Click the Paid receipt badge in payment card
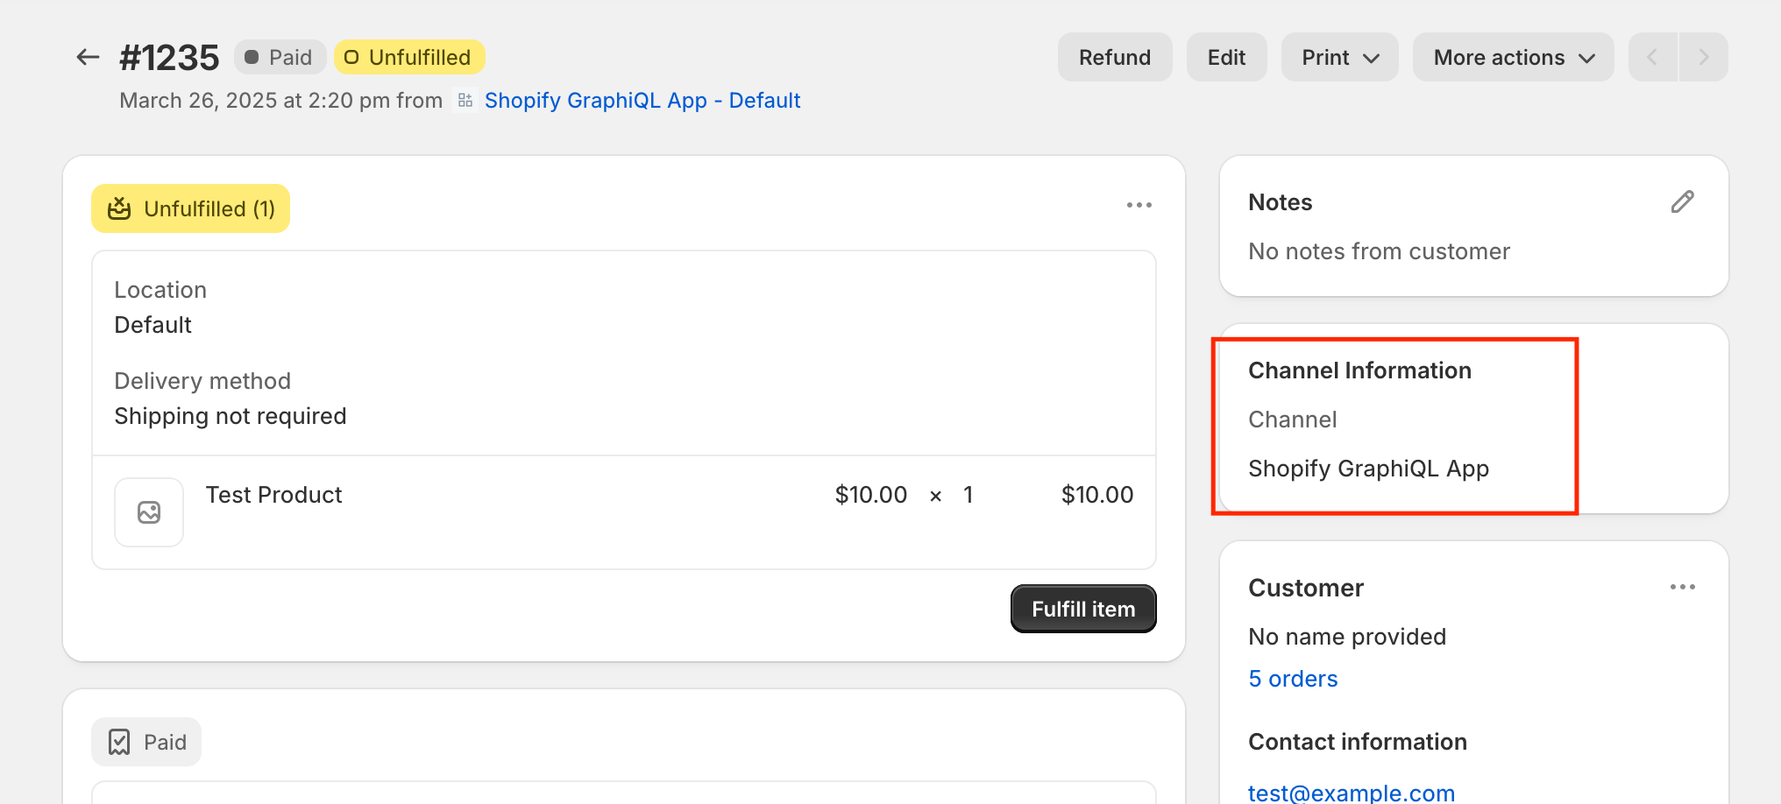Viewport: 1781px width, 804px height. (x=146, y=742)
